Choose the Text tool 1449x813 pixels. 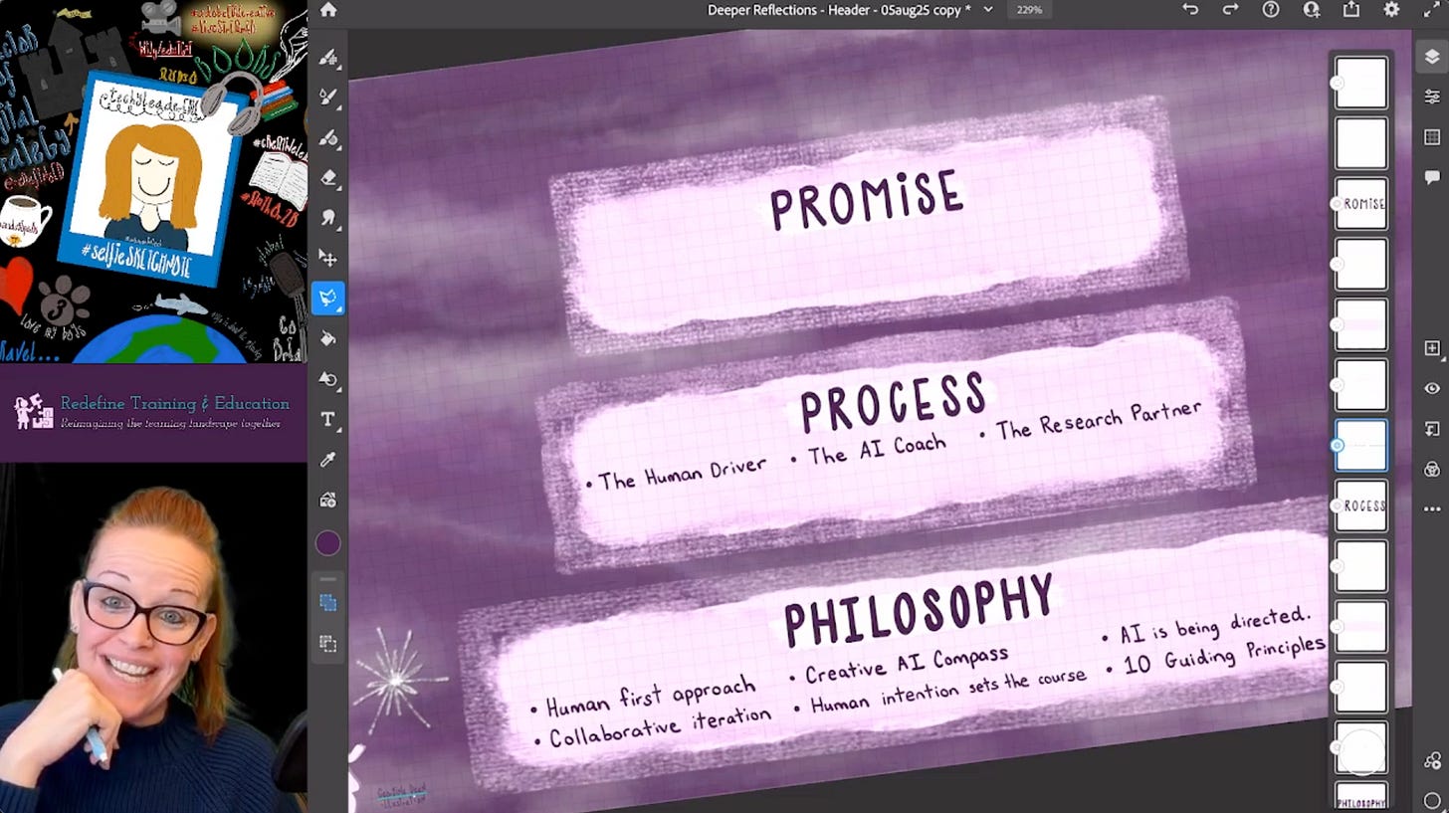click(x=328, y=419)
